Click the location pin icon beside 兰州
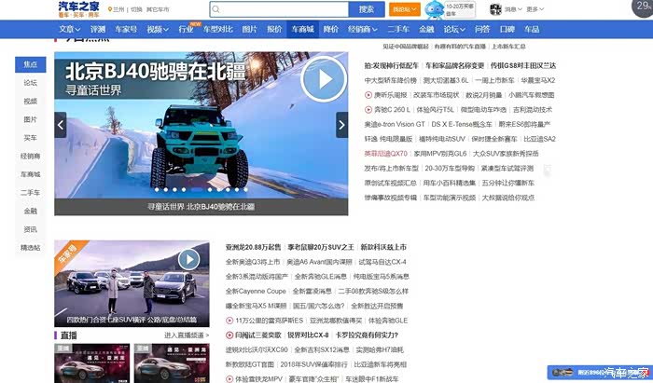Image resolution: width=653 pixels, height=383 pixels. click(111, 9)
